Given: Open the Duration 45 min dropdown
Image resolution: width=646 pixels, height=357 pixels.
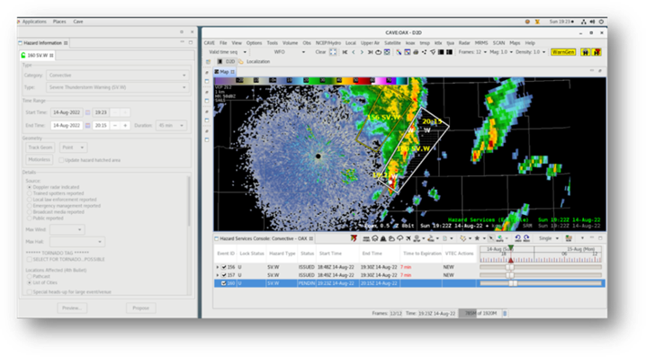Looking at the screenshot, I should pyautogui.click(x=171, y=125).
